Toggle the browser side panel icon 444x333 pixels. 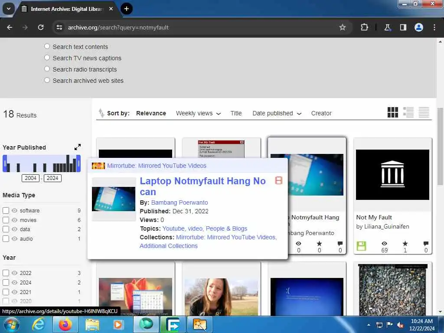coord(403,27)
